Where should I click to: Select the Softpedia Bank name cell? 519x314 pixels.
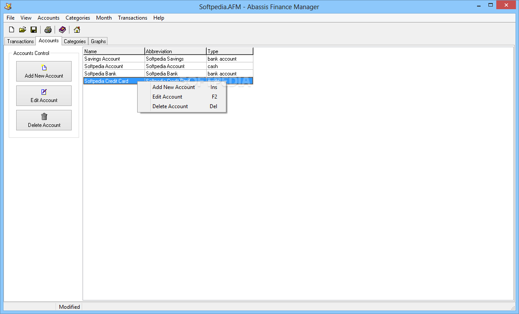(114, 74)
